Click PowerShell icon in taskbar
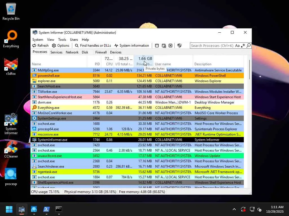The width and height of the screenshot is (289, 216). 46,209
